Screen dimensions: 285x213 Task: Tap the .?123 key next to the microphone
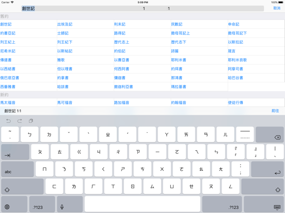pos(42,204)
